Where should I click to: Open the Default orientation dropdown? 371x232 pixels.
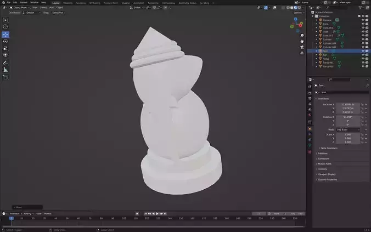point(31,13)
